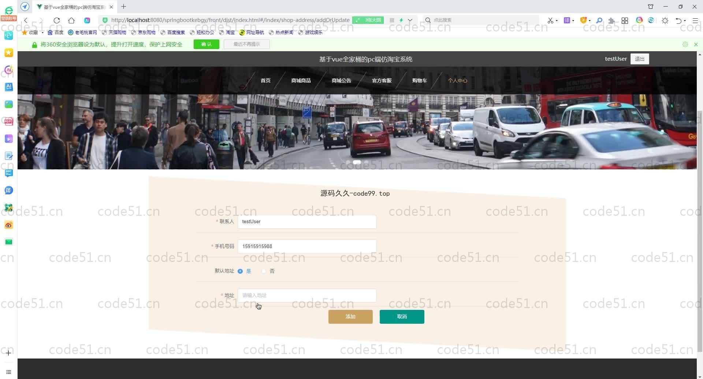
Task: Open the sidebar list menu icon
Action: pos(8,372)
